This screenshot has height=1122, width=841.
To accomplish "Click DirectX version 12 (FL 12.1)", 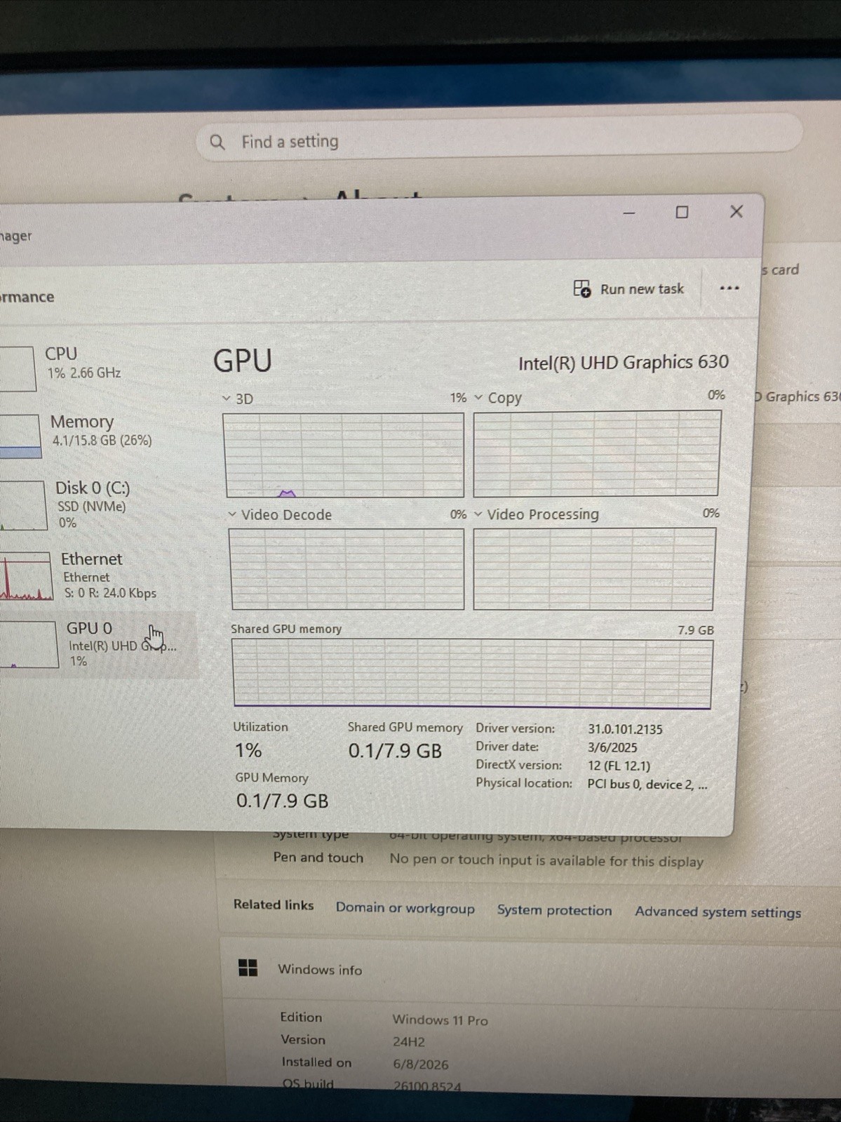I will 619,766.
